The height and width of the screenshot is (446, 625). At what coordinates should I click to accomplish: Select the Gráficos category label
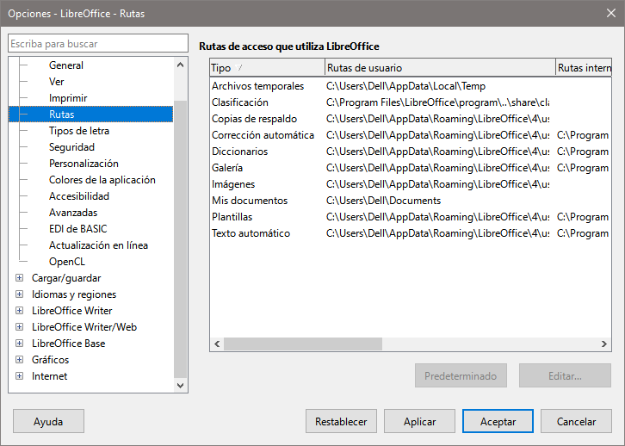pyautogui.click(x=50, y=360)
